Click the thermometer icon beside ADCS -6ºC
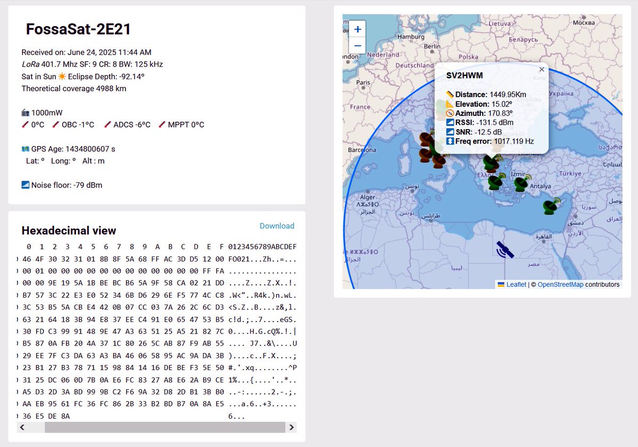The width and height of the screenshot is (638, 447). (x=108, y=125)
